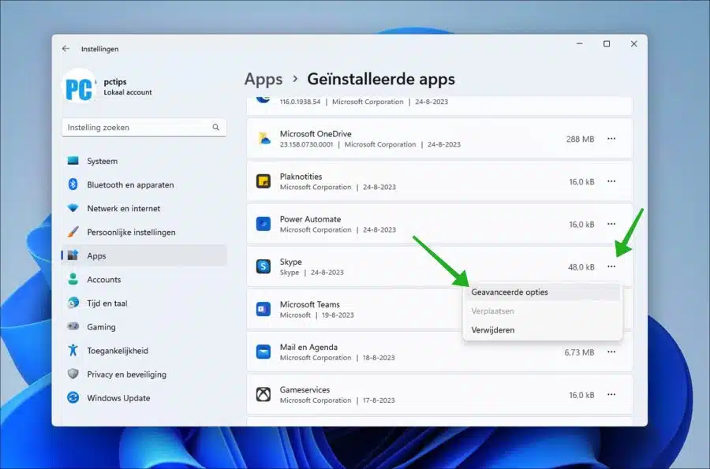This screenshot has width=710, height=469.
Task: Click the Plaknotities app icon
Action: (x=263, y=181)
